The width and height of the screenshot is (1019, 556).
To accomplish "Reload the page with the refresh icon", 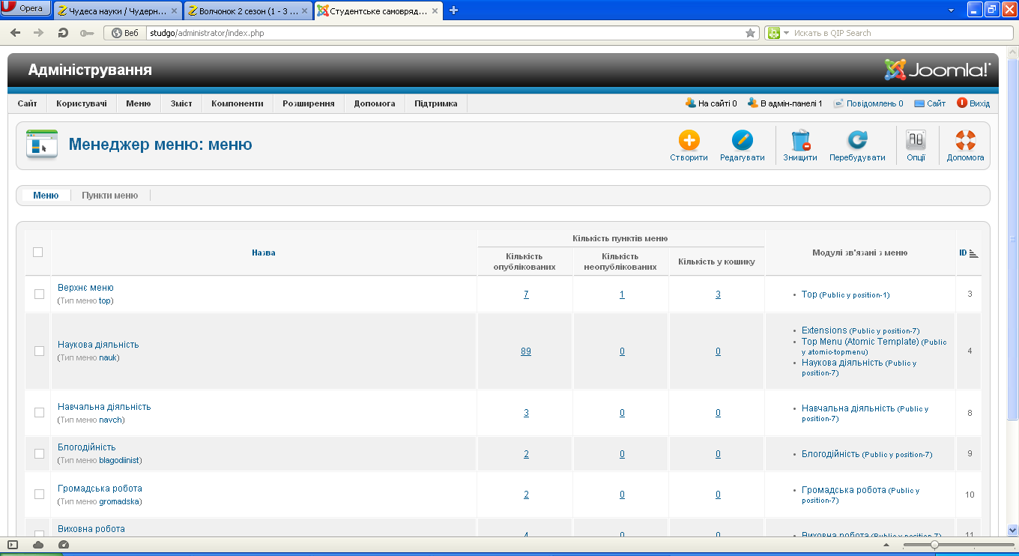I will click(63, 33).
